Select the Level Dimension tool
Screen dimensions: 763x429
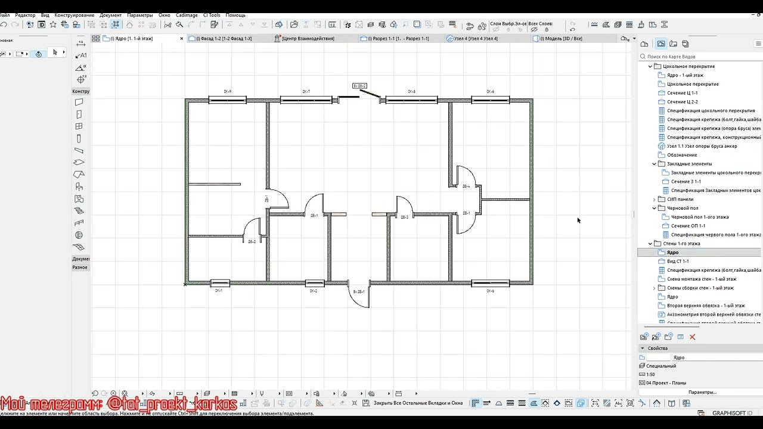coord(81,79)
